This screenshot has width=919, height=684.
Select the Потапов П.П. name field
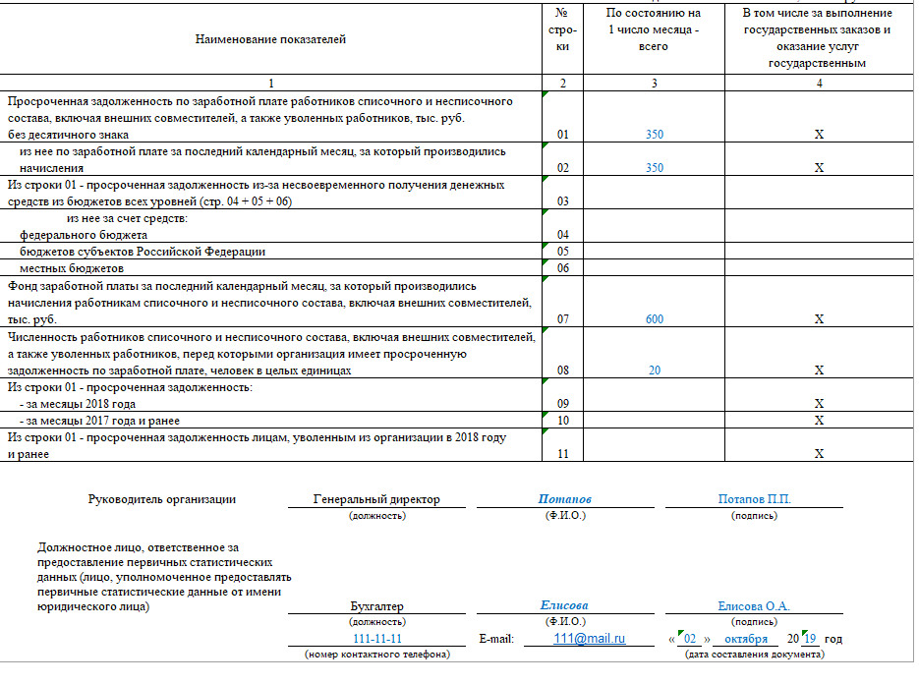(x=754, y=499)
